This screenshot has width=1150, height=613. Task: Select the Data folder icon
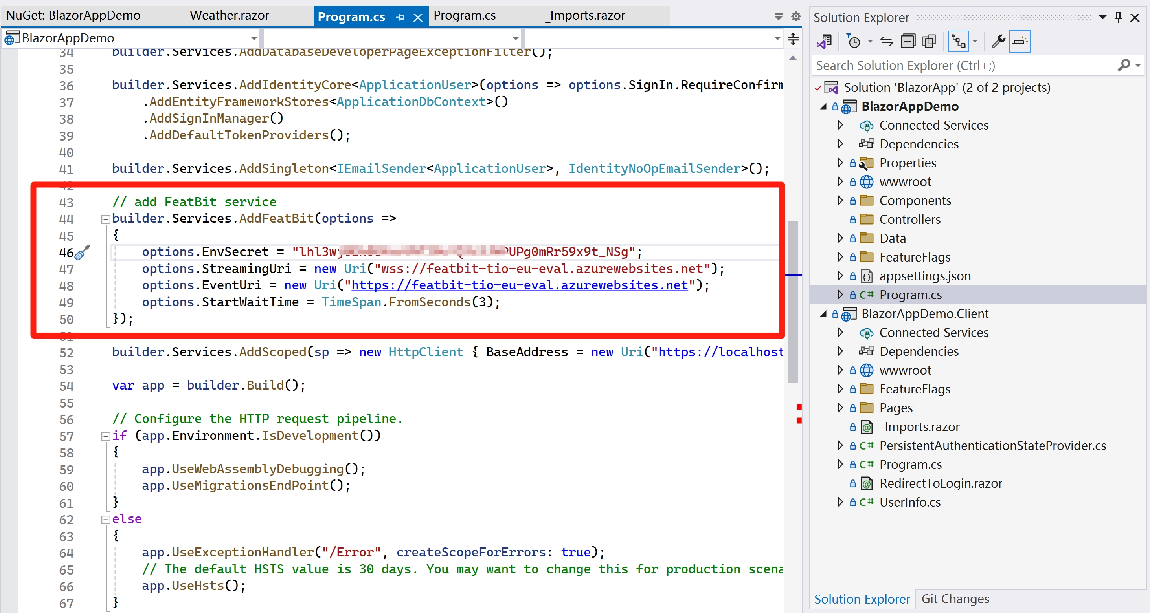pos(867,238)
